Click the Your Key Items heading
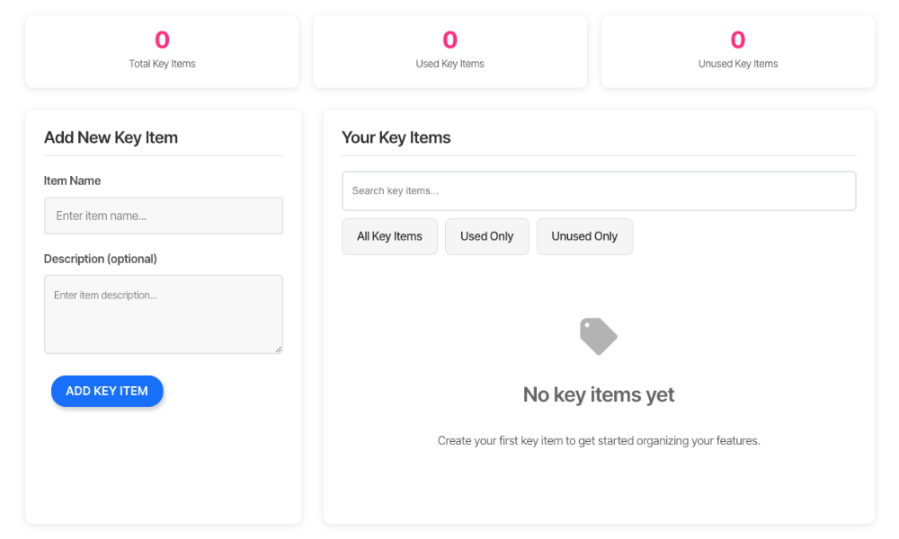This screenshot has width=899, height=539. 396,137
